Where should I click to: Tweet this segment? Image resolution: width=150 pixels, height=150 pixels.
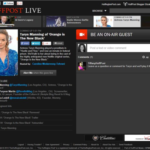(x=36, y=43)
